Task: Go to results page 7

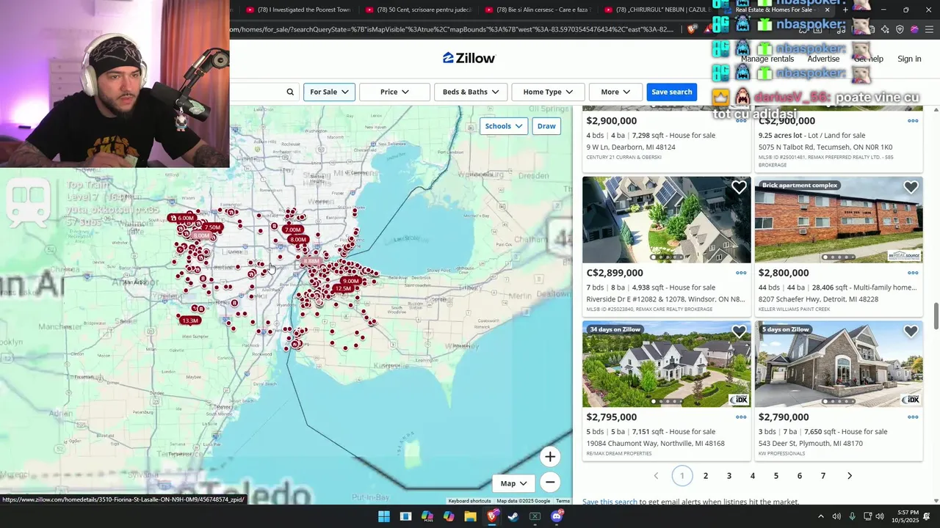Action: (x=823, y=476)
